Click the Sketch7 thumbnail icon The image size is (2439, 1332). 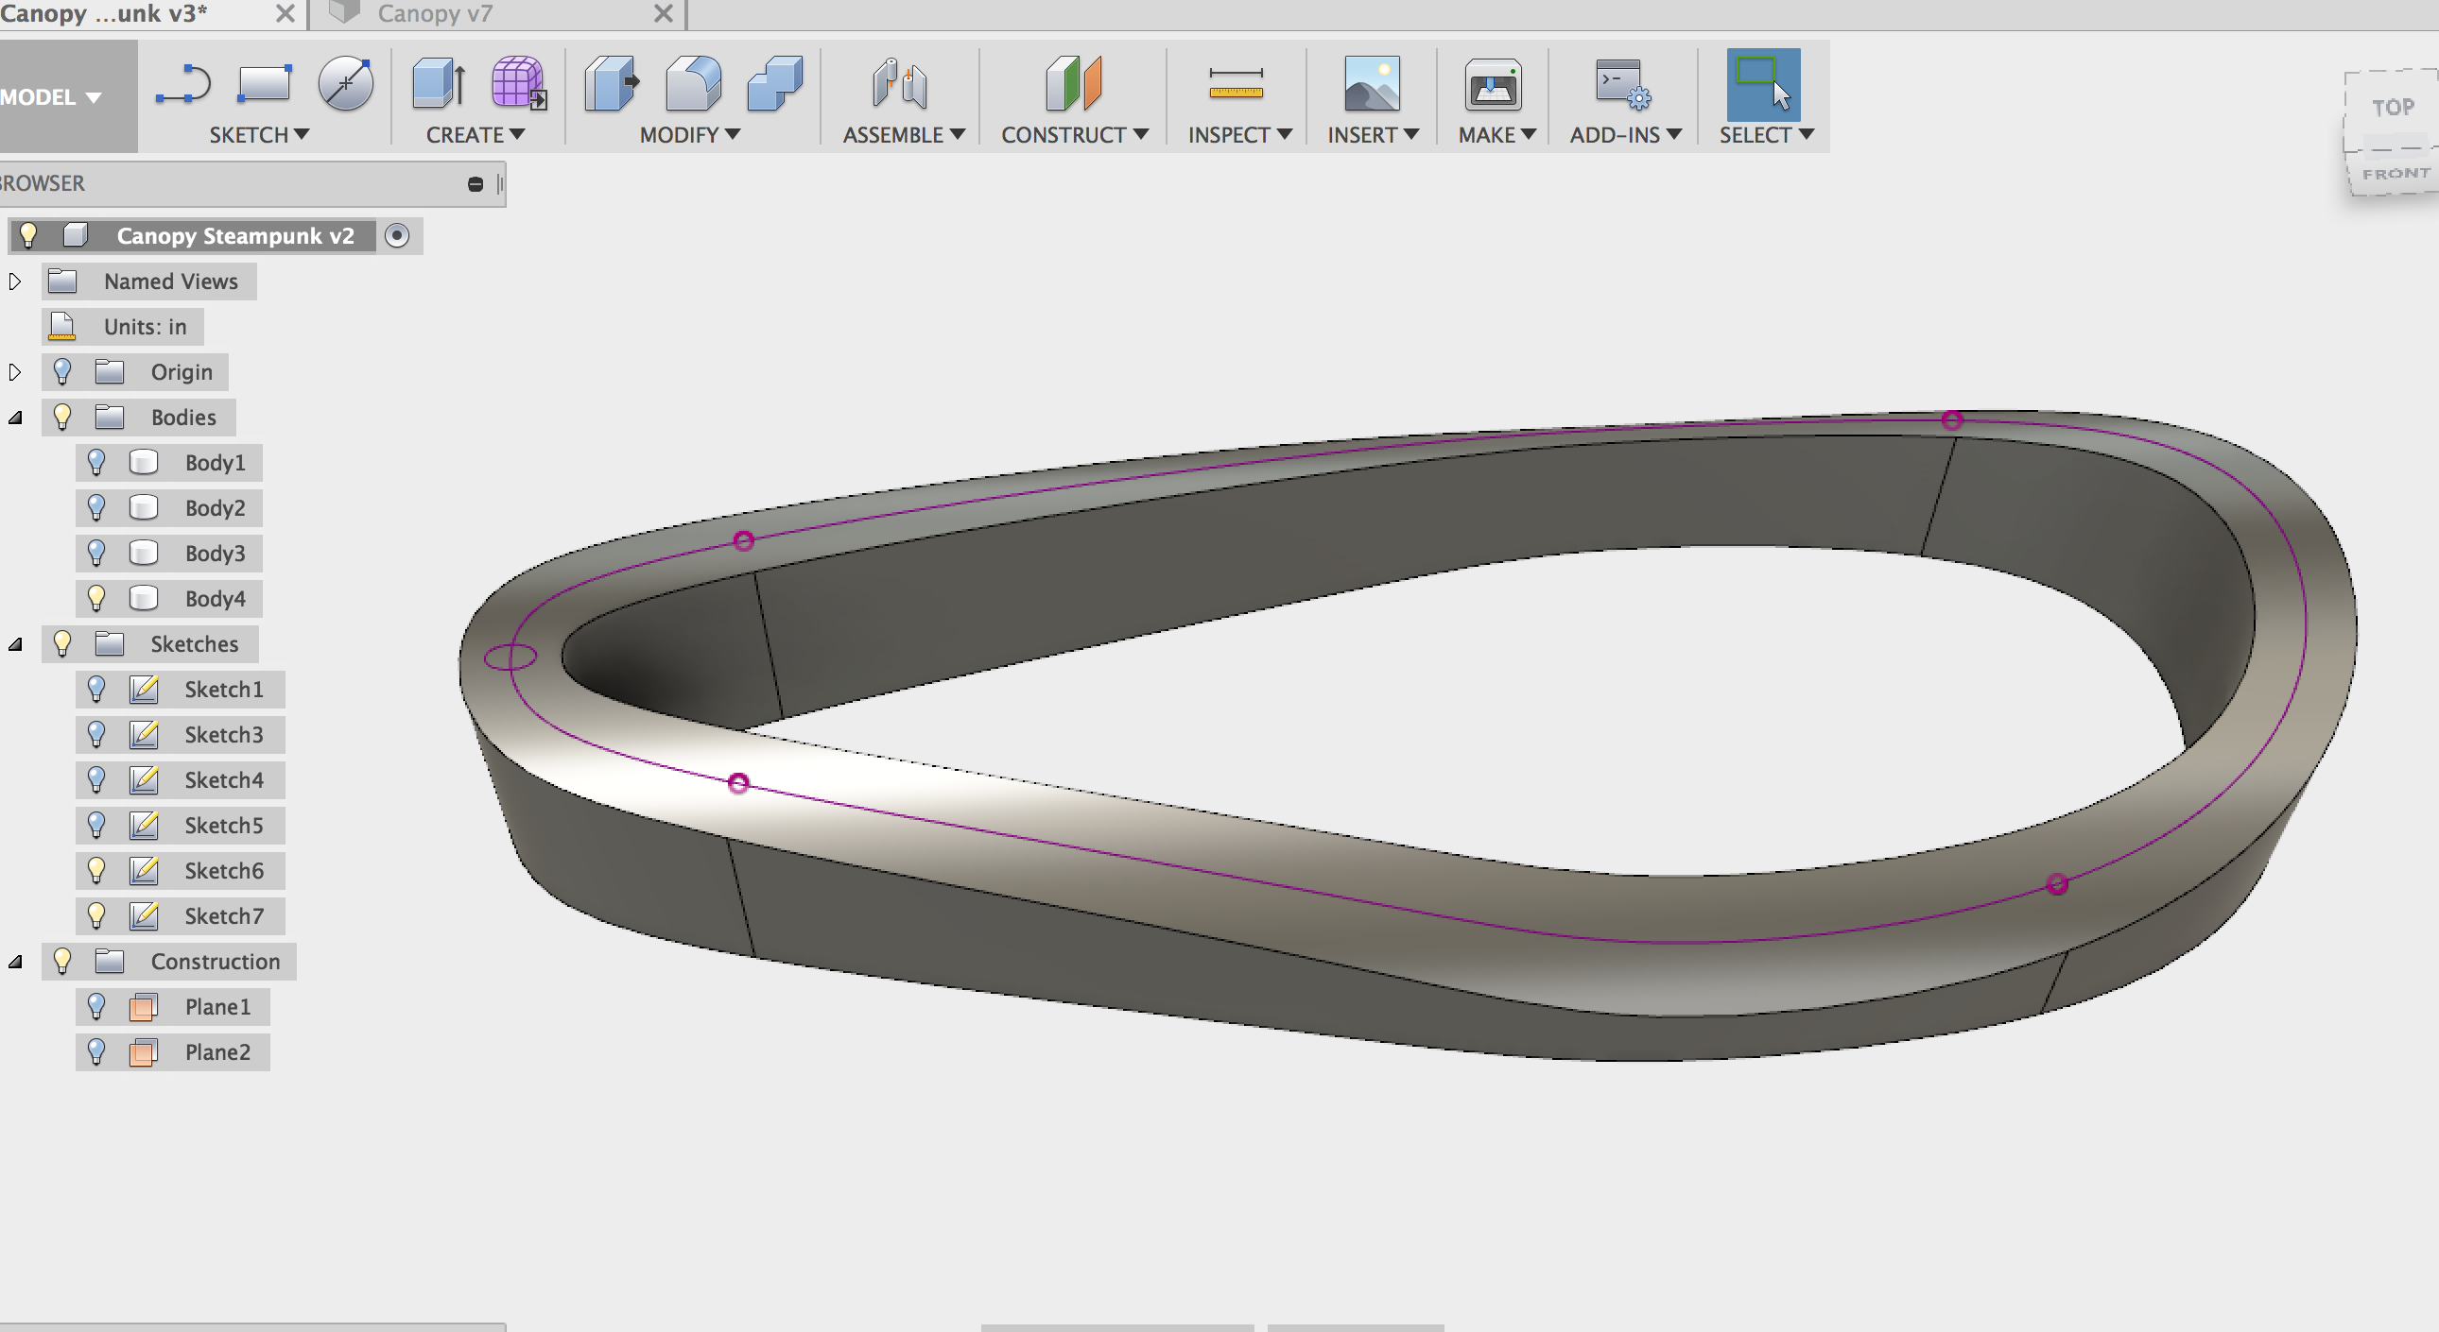pos(143,915)
